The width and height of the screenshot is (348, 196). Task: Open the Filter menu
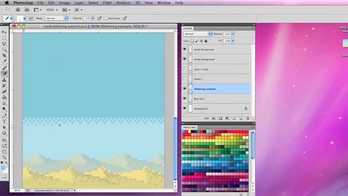(x=108, y=3)
